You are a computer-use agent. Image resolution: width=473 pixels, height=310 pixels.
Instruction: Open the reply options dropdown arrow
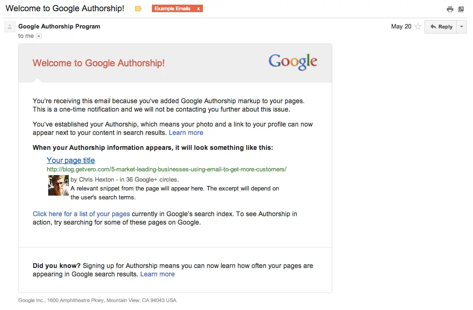pyautogui.click(x=461, y=27)
